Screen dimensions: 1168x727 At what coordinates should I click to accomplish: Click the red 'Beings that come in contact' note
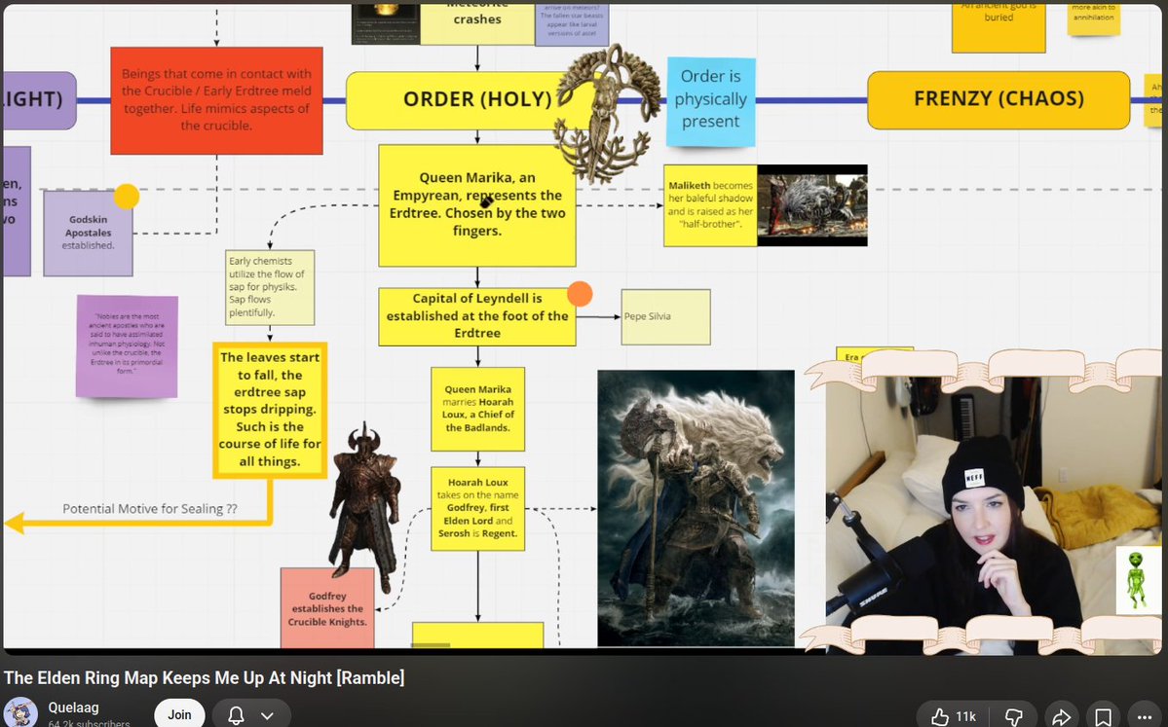coord(217,100)
